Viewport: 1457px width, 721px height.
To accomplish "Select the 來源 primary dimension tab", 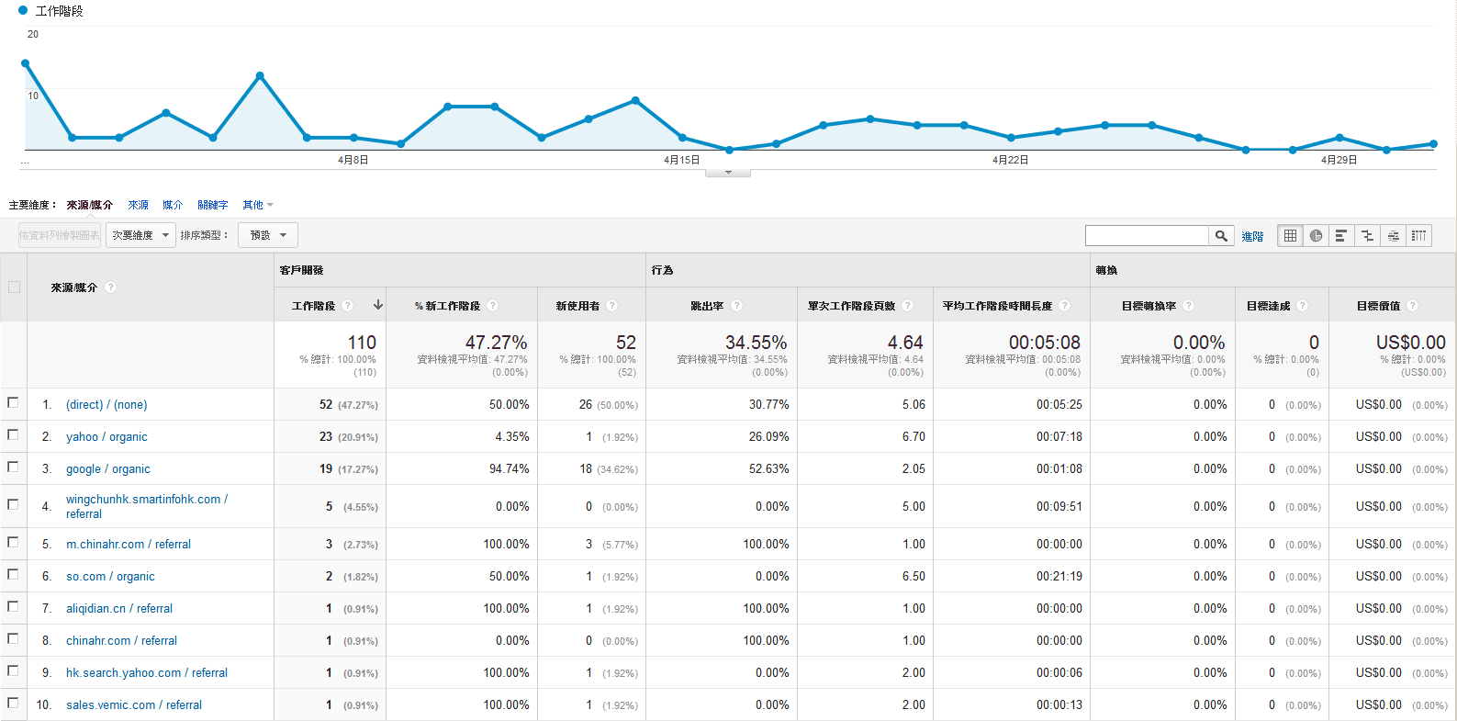I will pyautogui.click(x=138, y=205).
